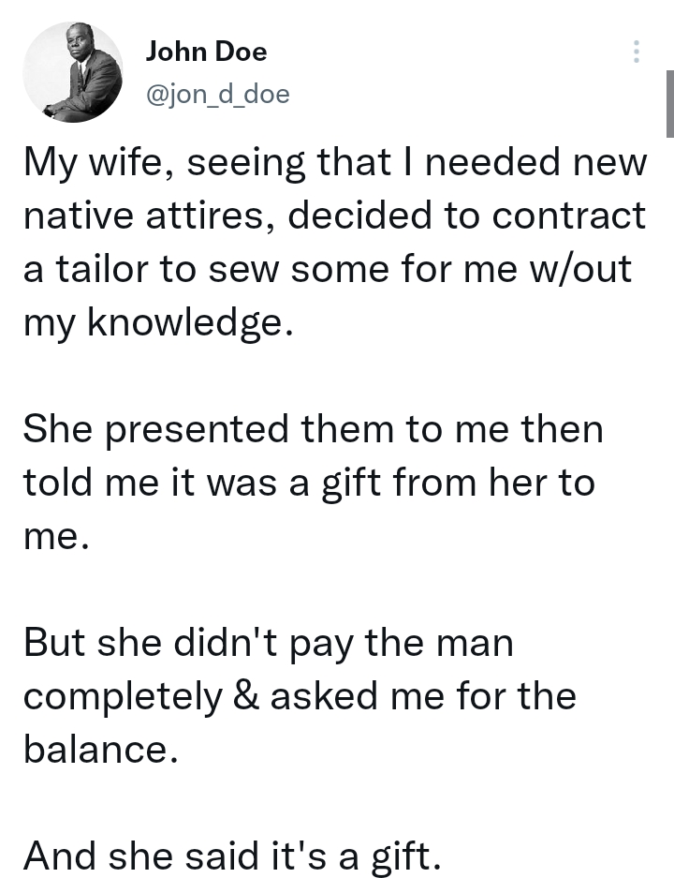Image resolution: width=674 pixels, height=878 pixels.
Task: Click the line "But she didn't pay the man"
Action: click(x=269, y=642)
